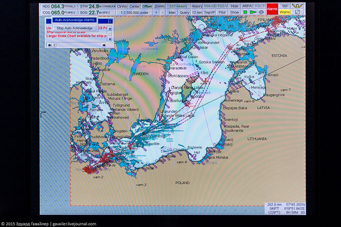This screenshot has height=227, width=341.
Task: Click the CtrWn button
Action: (122, 6)
